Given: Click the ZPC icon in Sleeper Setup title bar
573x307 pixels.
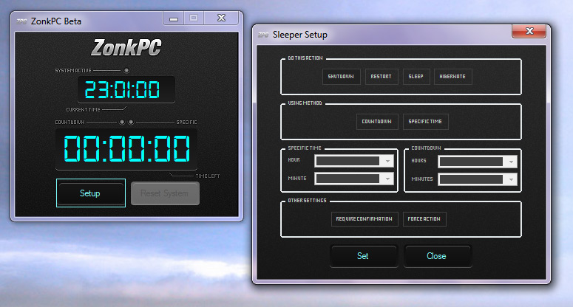Looking at the screenshot, I should [263, 35].
